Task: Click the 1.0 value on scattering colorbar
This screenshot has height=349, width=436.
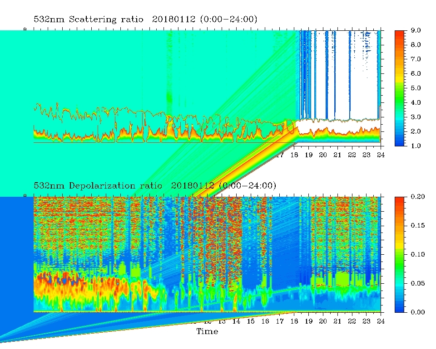Action: pyautogui.click(x=416, y=145)
